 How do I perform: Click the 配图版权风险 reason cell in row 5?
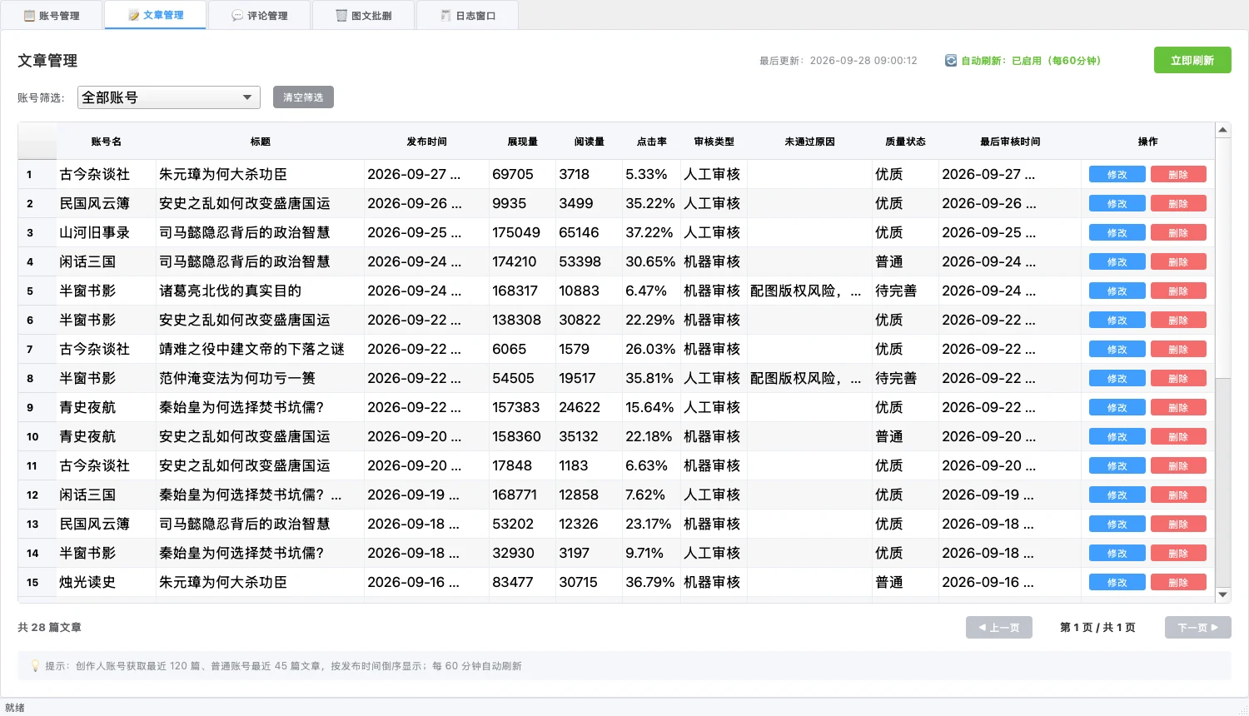click(x=810, y=291)
